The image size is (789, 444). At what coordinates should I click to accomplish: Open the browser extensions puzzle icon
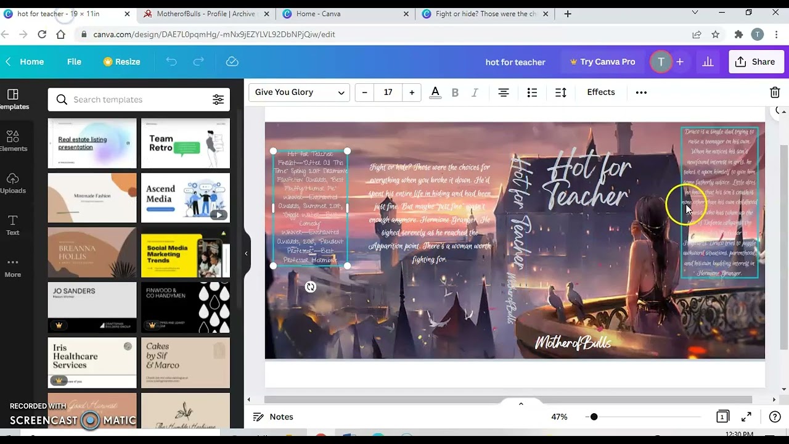coord(738,35)
